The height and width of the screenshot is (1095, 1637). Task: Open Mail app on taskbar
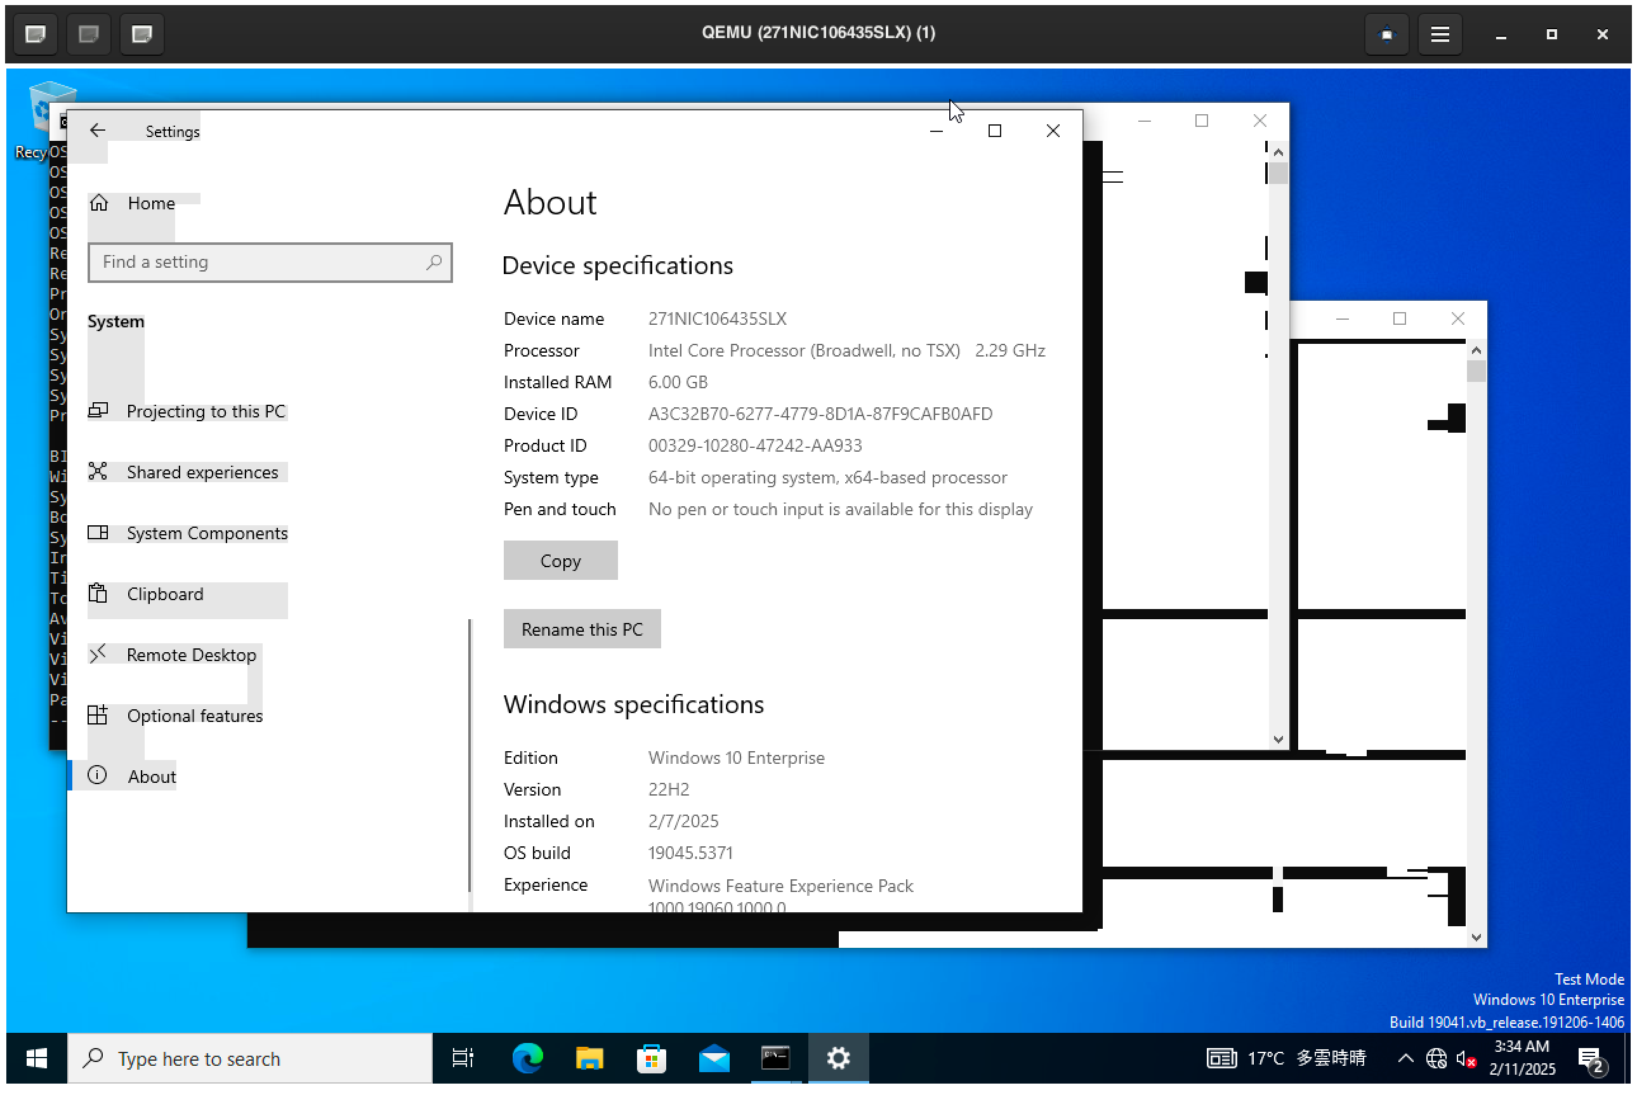pyautogui.click(x=713, y=1058)
